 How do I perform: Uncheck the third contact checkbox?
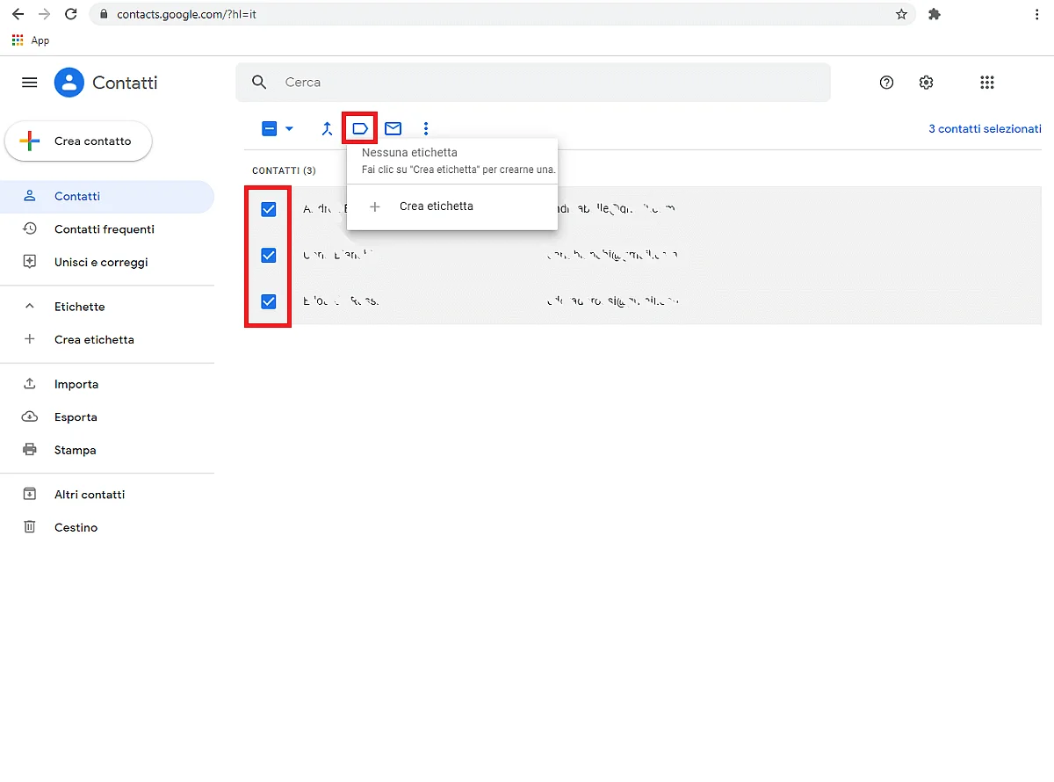(269, 301)
